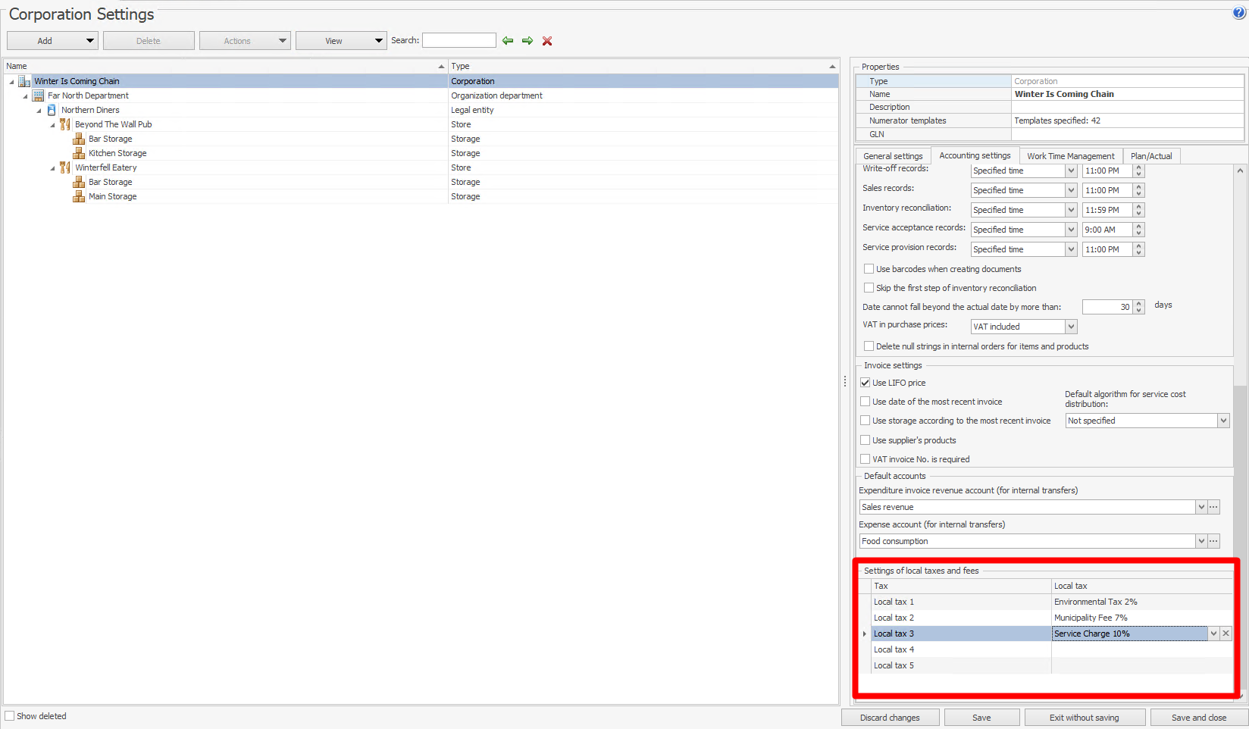The width and height of the screenshot is (1249, 729).
Task: Open the help icon
Action: pyautogui.click(x=1239, y=12)
